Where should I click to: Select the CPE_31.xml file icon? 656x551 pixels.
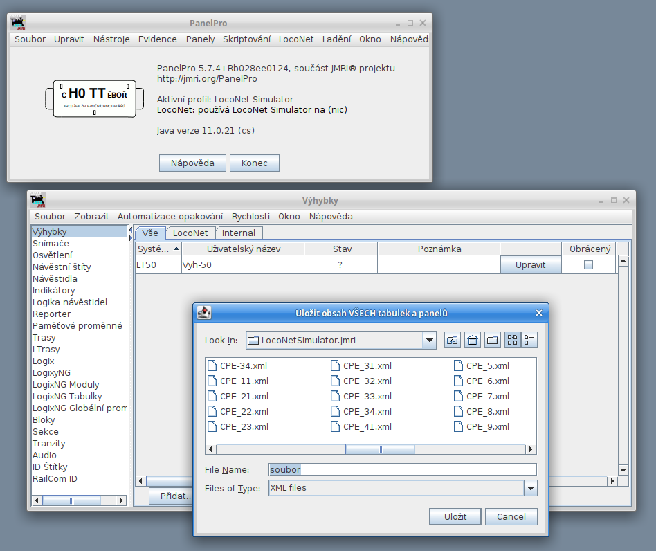[336, 366]
